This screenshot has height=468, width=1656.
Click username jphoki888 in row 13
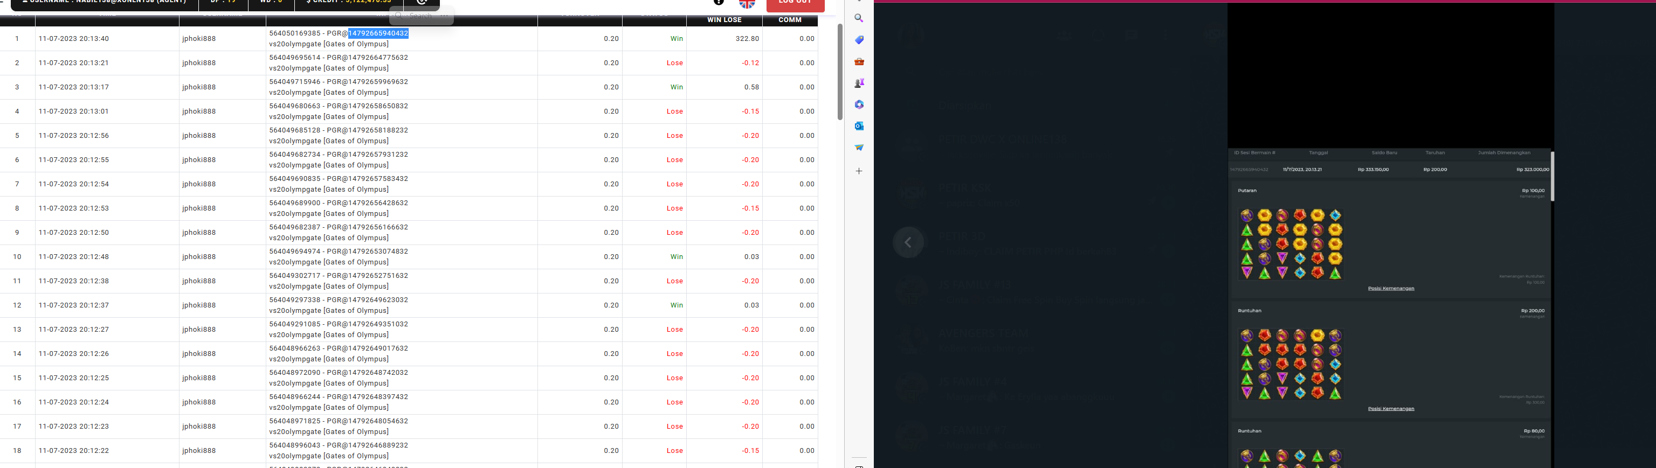[x=198, y=330]
